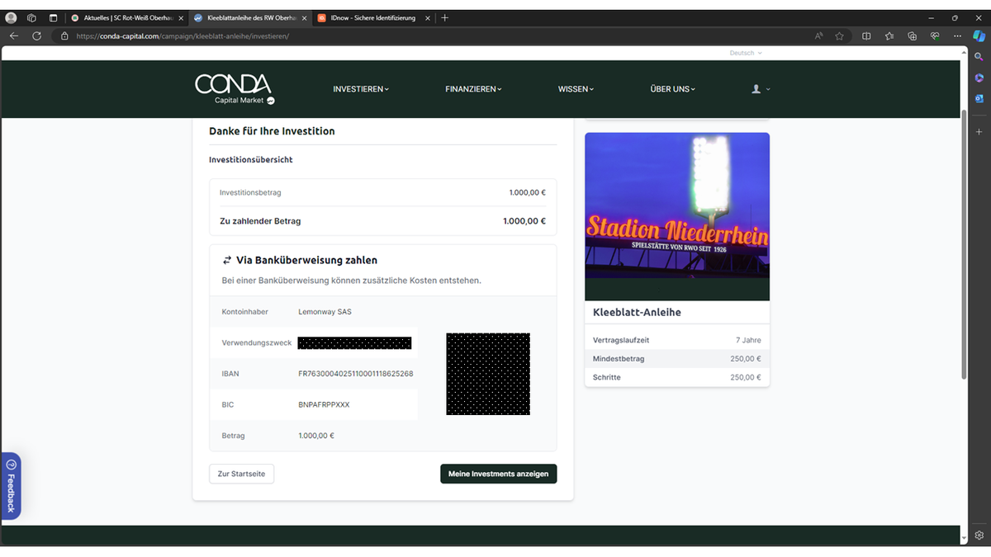Click the redacted QR code area
The height and width of the screenshot is (557, 991).
[488, 374]
